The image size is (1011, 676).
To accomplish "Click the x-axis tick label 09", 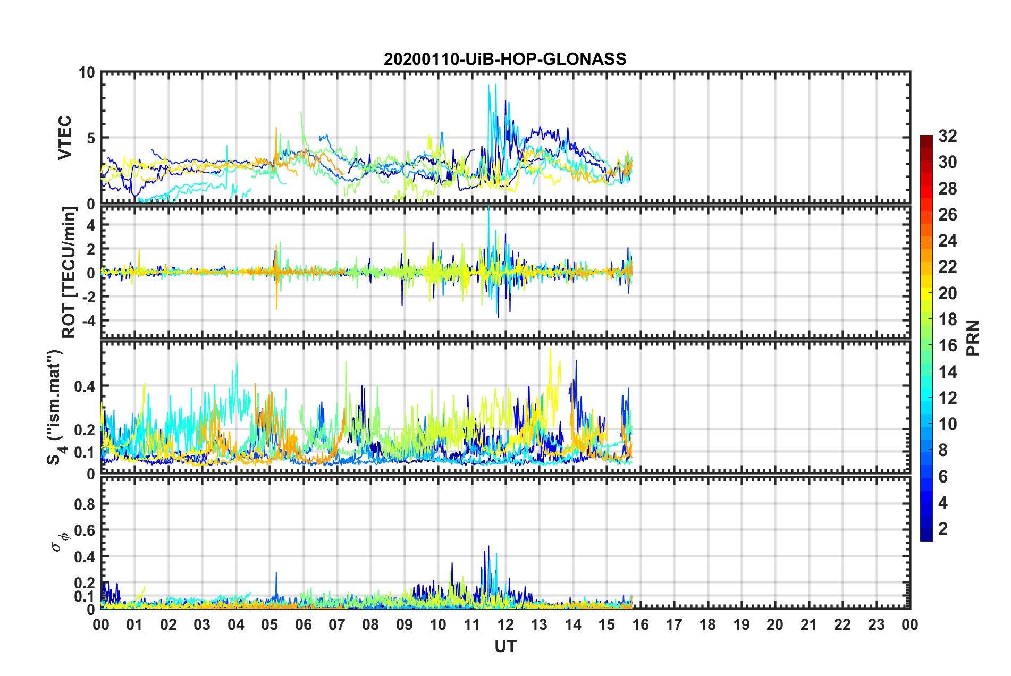I will pos(405,624).
